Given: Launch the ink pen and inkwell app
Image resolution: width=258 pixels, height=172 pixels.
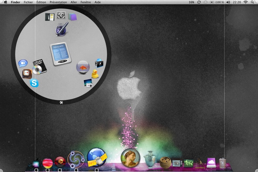Looking at the screenshot, I should tap(62, 29).
